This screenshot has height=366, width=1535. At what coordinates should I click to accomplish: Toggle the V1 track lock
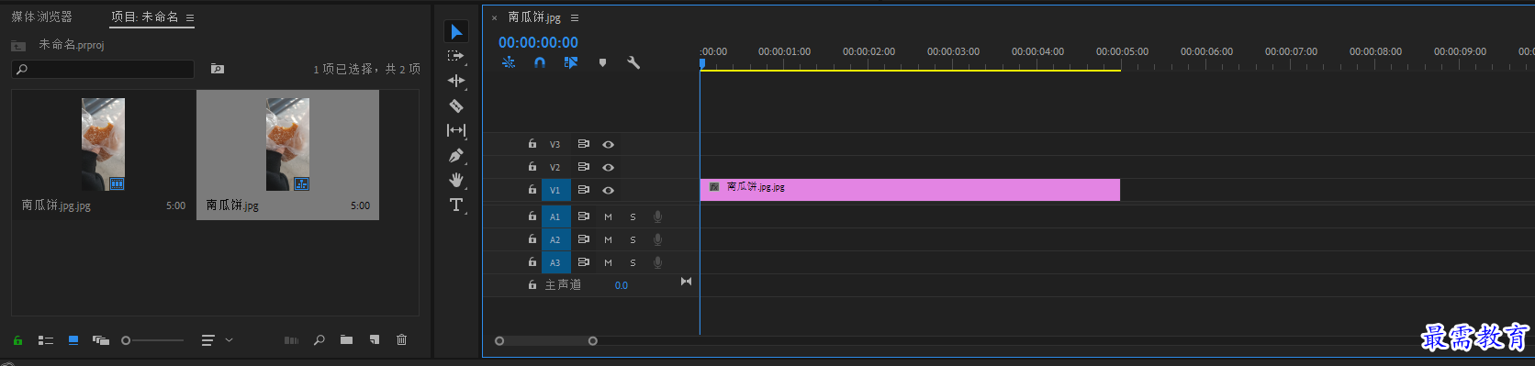tap(532, 189)
